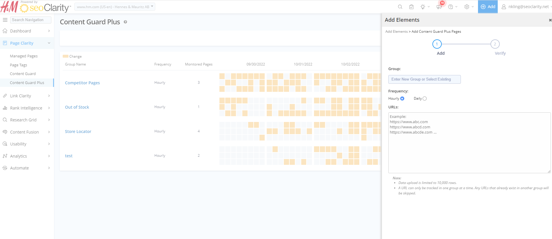
Task: Open the clipboard tasks icon
Action: [x=411, y=7]
